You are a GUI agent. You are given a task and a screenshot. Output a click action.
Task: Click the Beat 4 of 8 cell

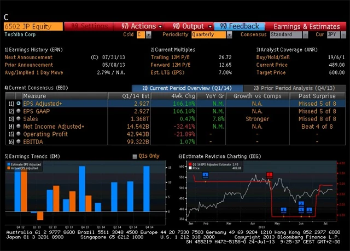click(x=317, y=127)
